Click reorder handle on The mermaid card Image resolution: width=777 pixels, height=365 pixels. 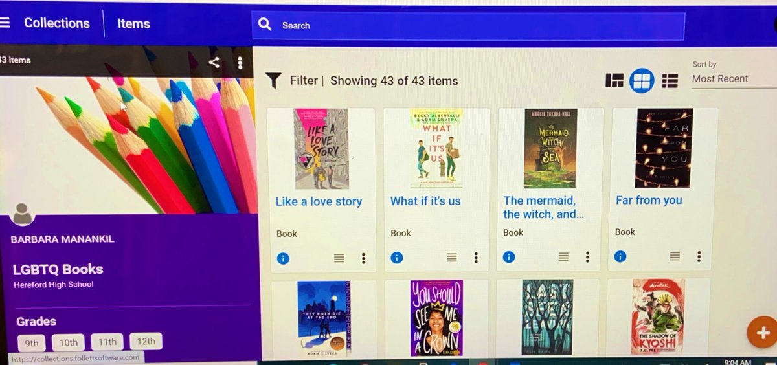pos(563,257)
